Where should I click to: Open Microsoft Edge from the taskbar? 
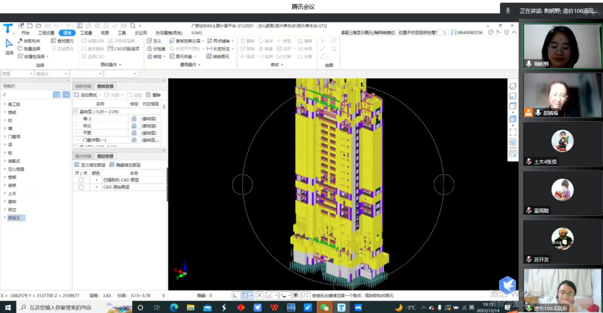(x=174, y=307)
